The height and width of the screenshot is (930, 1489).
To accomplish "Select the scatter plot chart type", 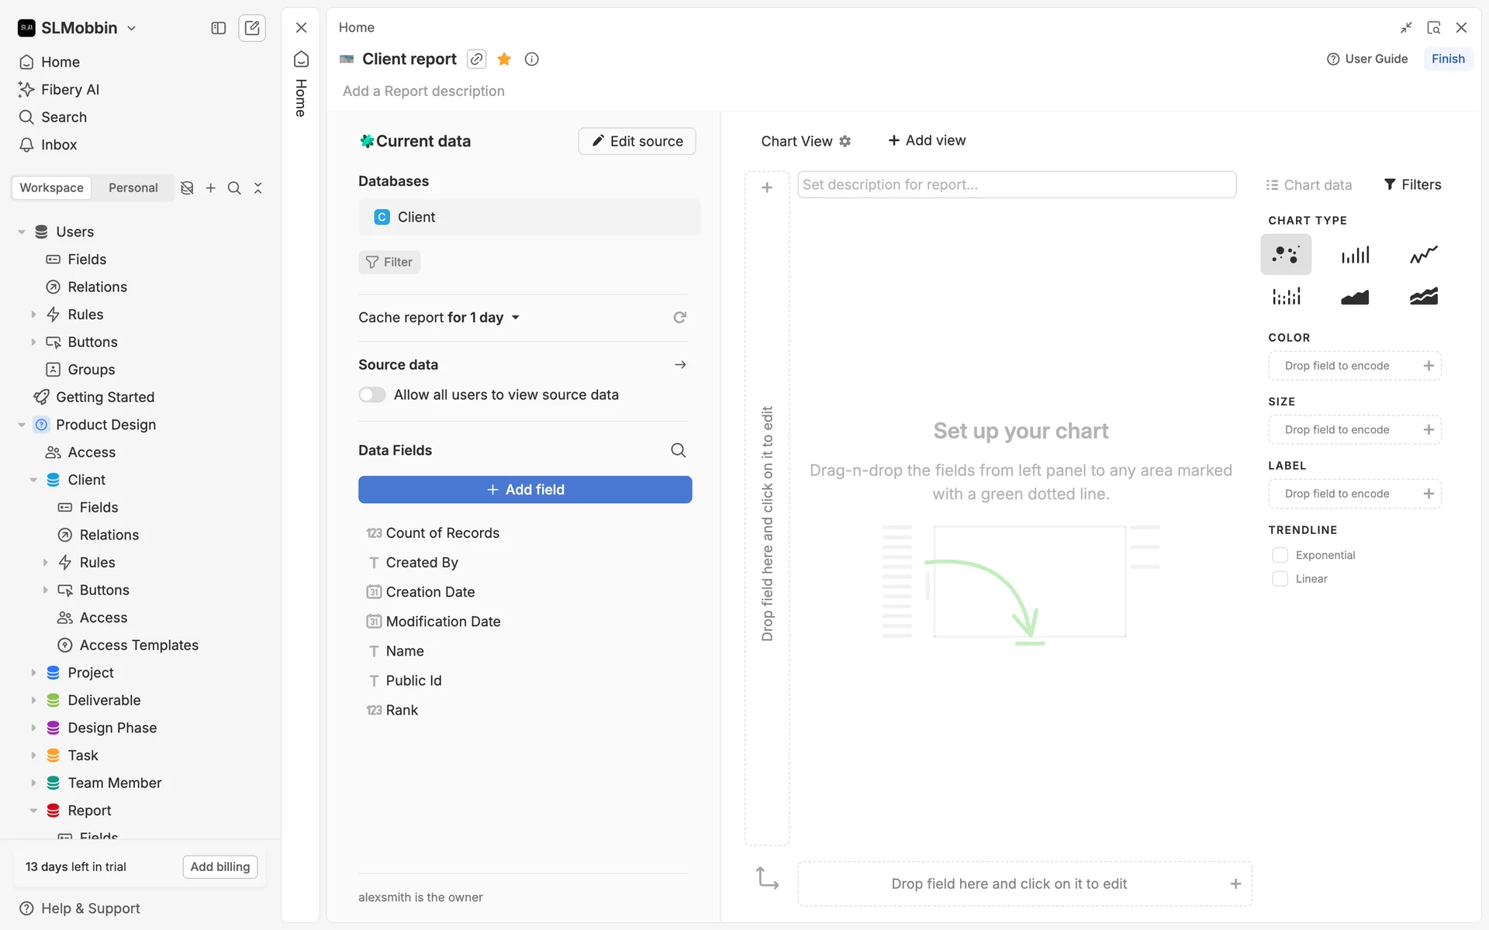I will (1285, 254).
